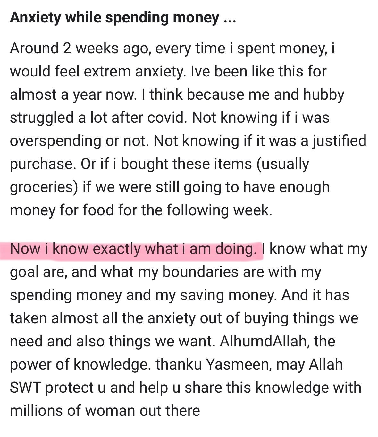Click the word "overspending"

coord(55,141)
